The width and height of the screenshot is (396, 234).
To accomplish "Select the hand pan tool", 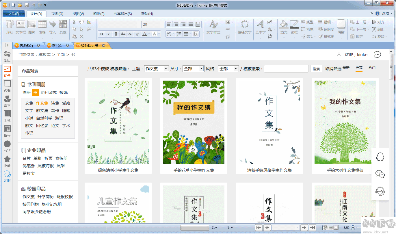I will point(81,22).
